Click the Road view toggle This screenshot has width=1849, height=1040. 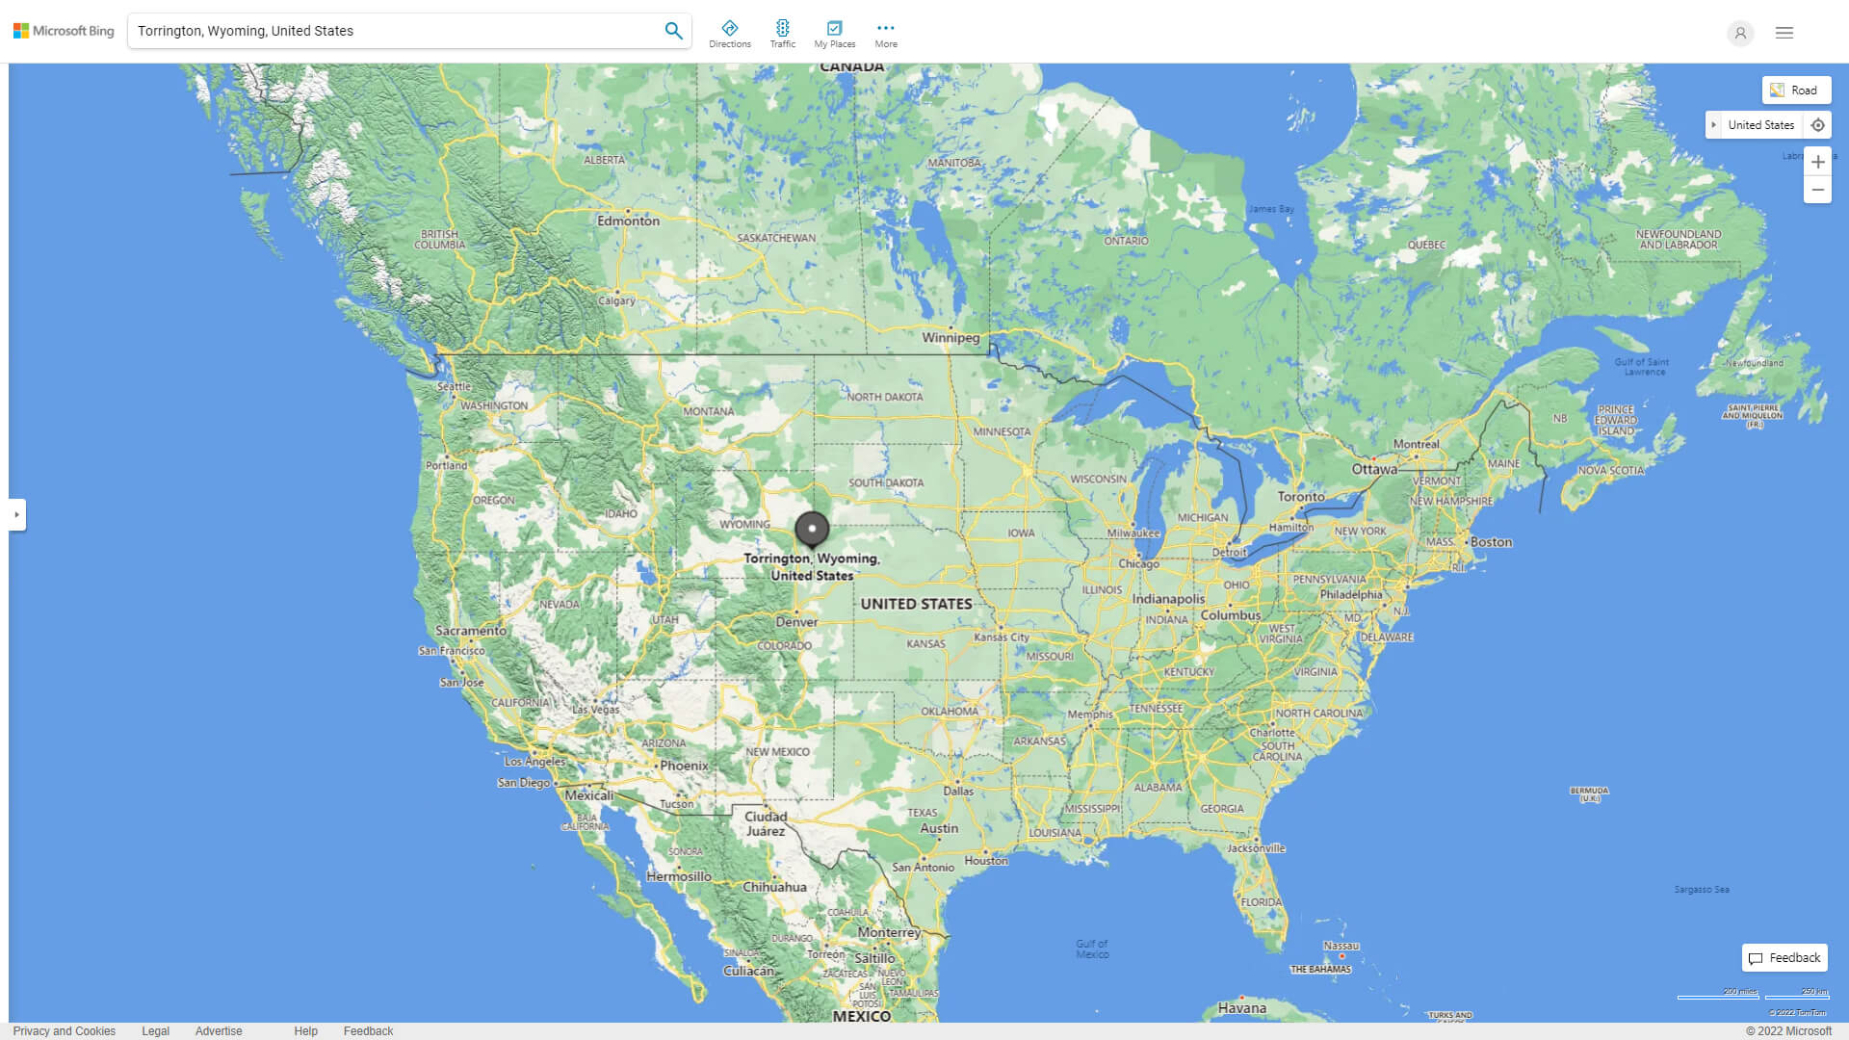(1796, 89)
